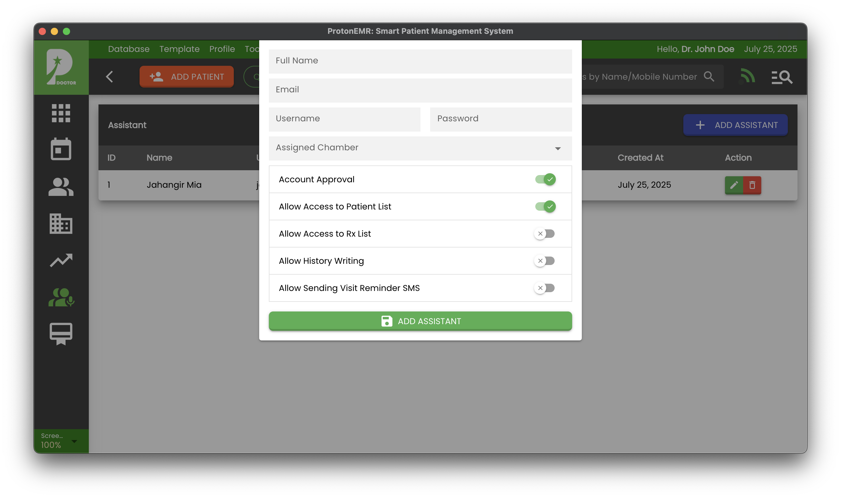The image size is (841, 498).
Task: Click the assistant microphone icon in the sidebar
Action: [x=61, y=297]
